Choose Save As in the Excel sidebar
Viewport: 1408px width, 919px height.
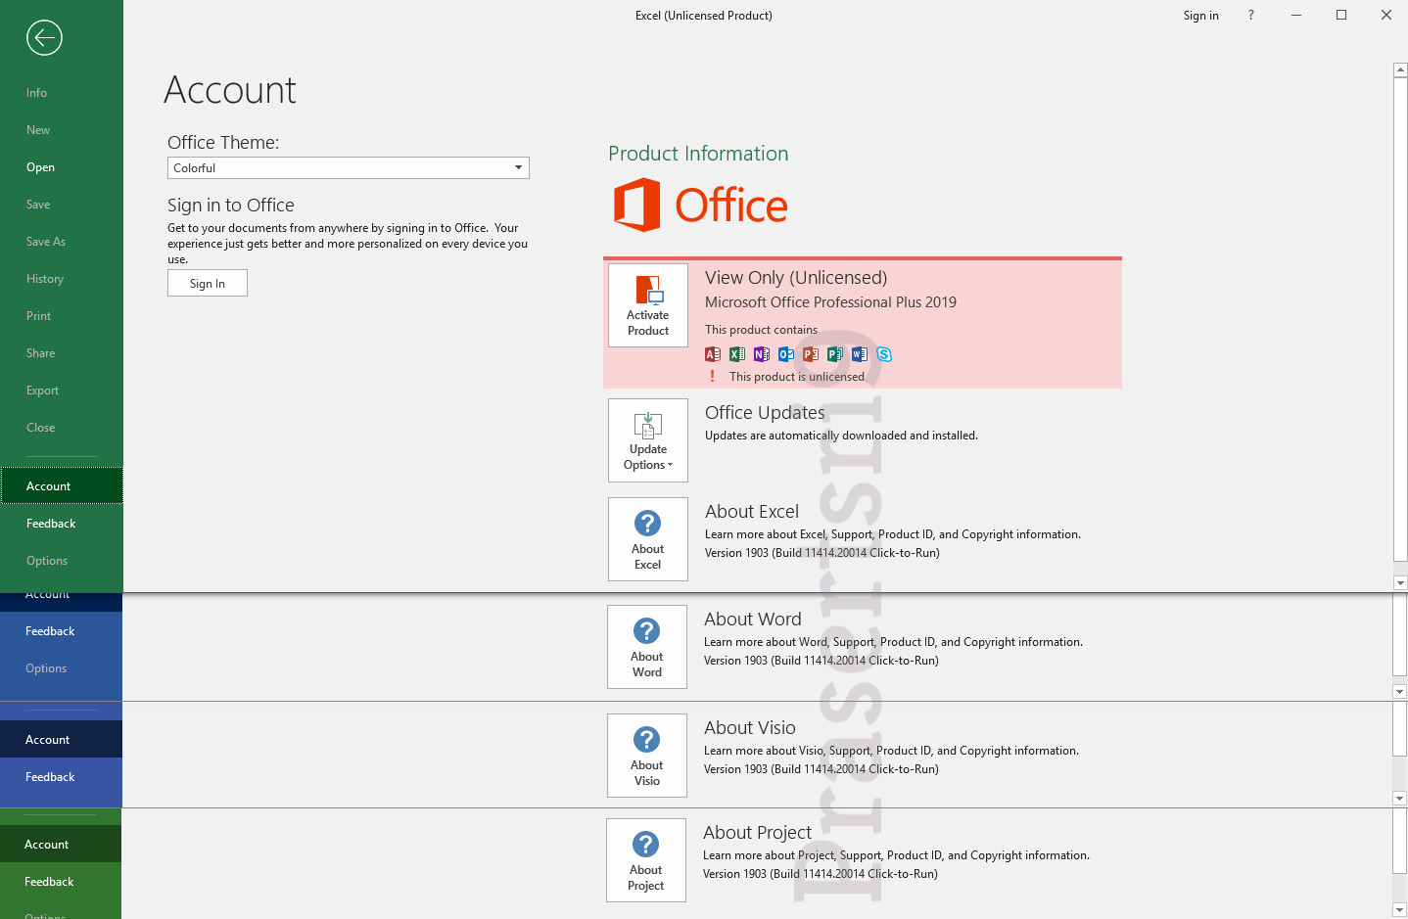[x=62, y=242]
